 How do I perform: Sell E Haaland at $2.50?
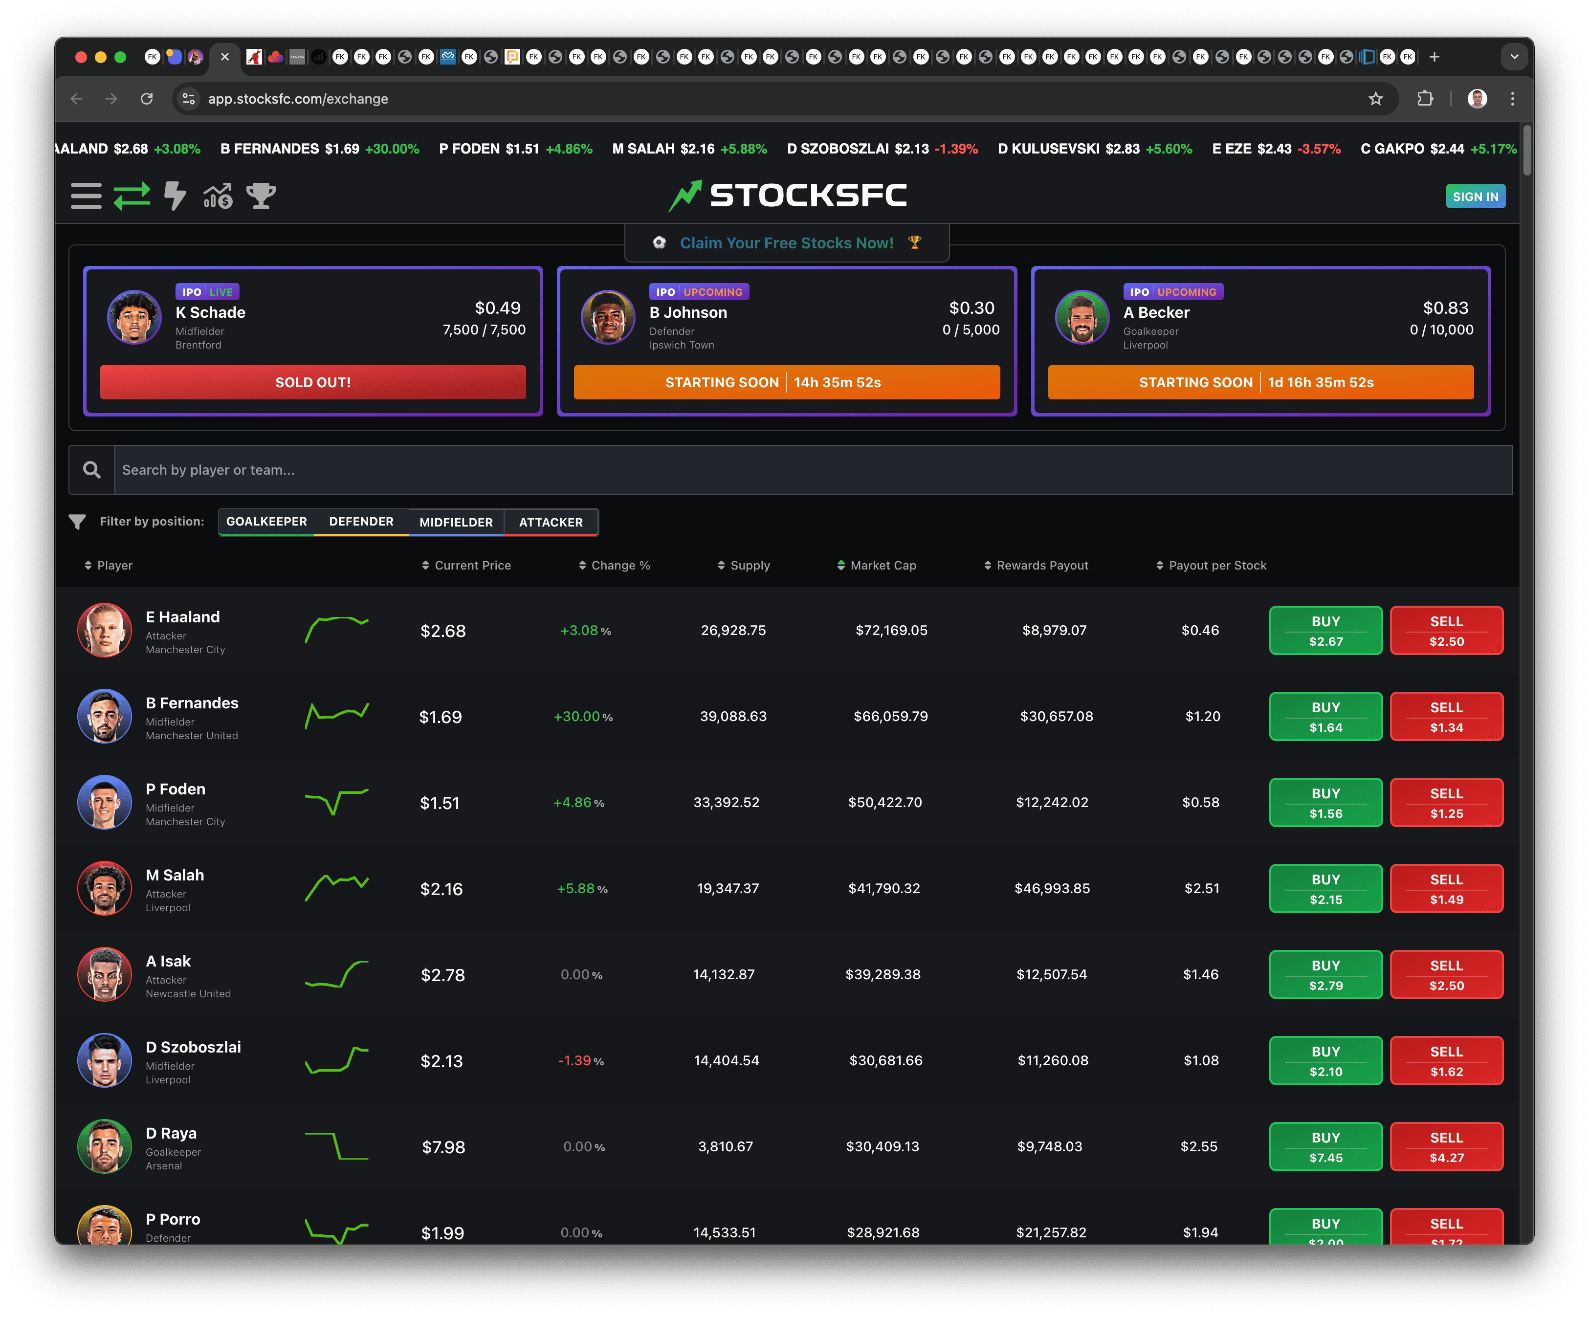(x=1446, y=630)
